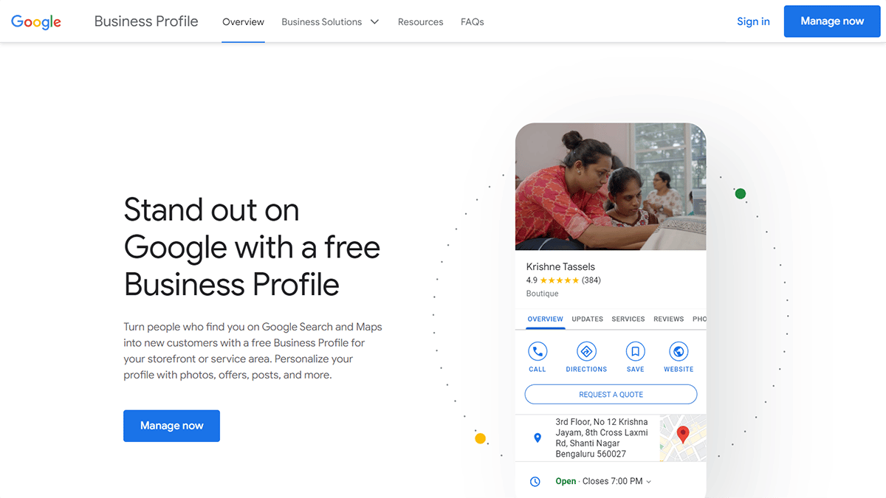Click the clock hours icon

click(x=535, y=482)
